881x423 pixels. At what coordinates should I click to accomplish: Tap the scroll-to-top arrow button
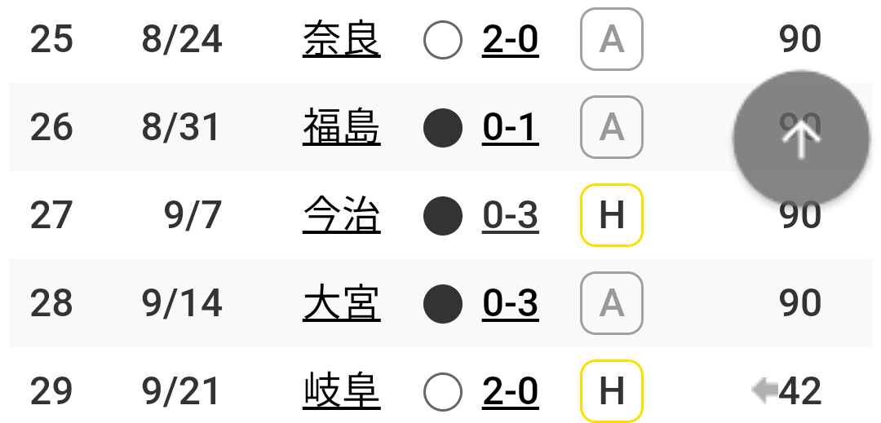point(801,139)
